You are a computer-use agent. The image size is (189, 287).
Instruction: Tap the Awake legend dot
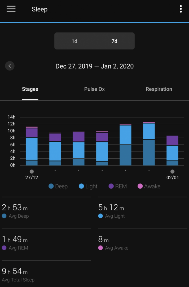140,186
